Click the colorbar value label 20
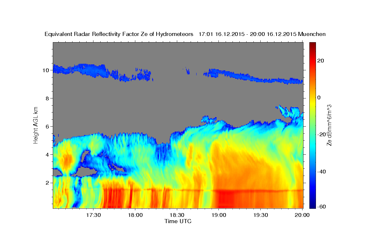Image resolution: width=375 pixels, height=250 pixels. pos(320,61)
